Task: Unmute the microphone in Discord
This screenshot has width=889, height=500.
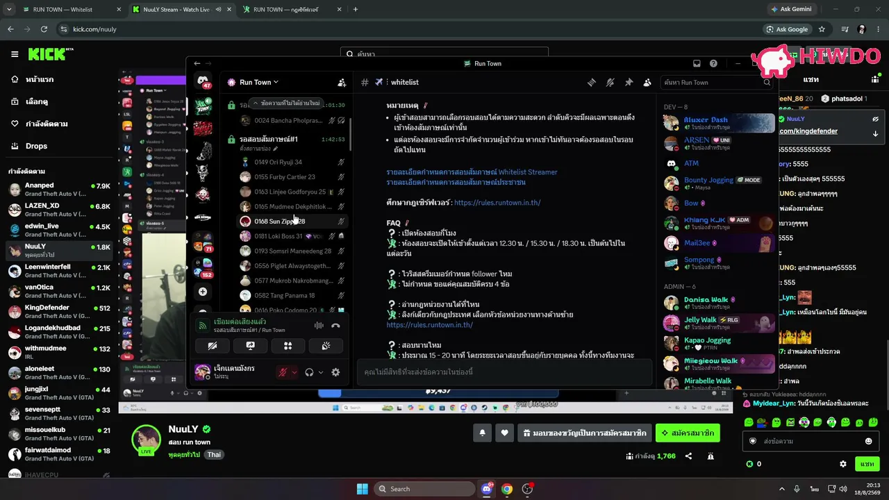Action: pyautogui.click(x=283, y=372)
